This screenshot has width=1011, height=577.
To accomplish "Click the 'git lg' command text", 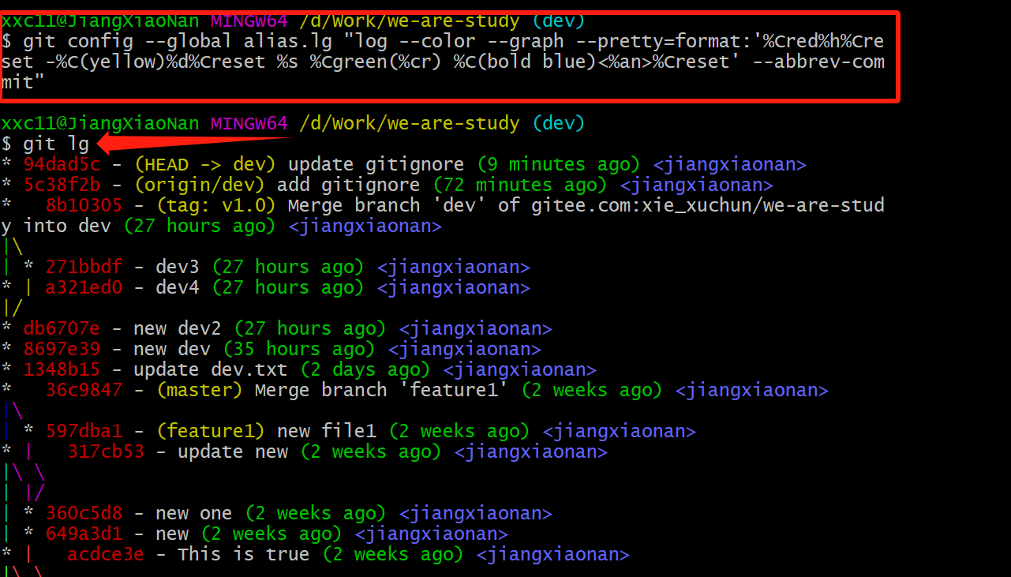I will [x=55, y=143].
